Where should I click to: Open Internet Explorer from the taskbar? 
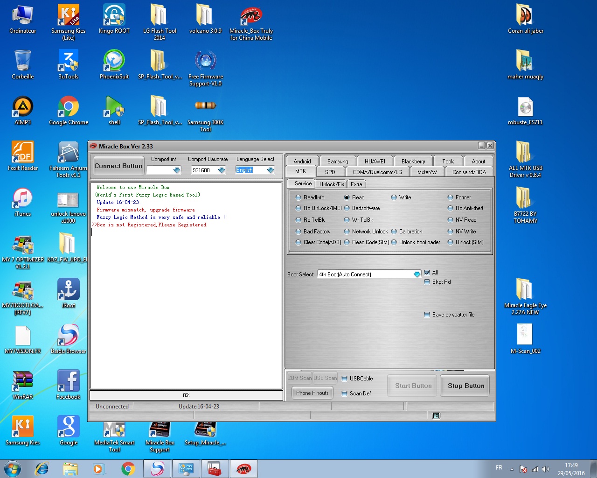tap(42, 469)
